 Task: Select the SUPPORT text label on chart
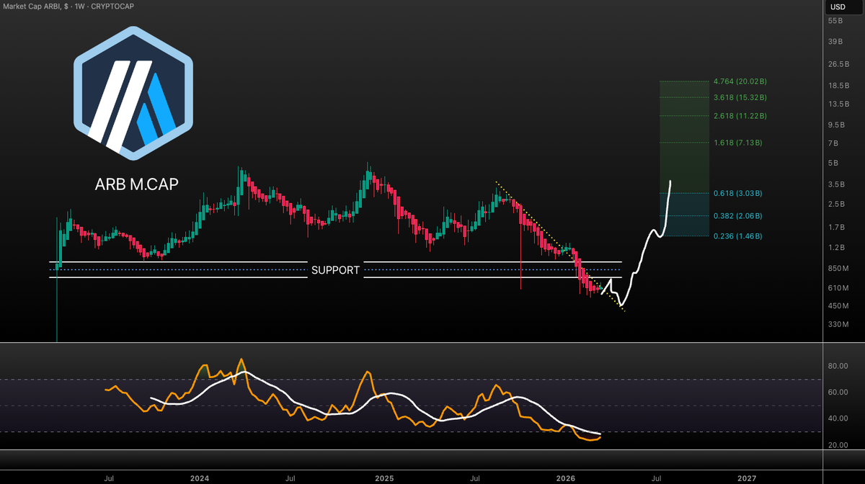click(x=335, y=270)
